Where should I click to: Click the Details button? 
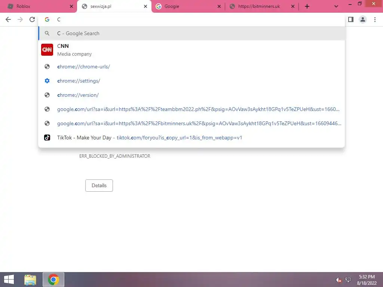click(x=99, y=185)
